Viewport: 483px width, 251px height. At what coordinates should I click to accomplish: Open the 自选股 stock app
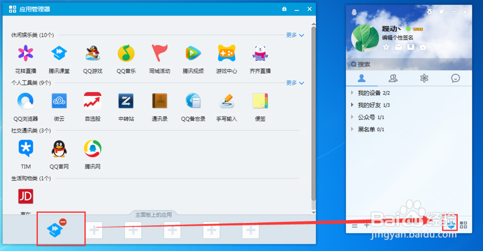(93, 101)
